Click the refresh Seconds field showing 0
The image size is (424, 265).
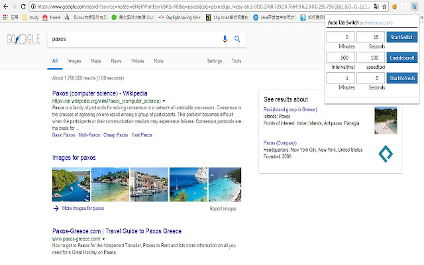point(371,78)
